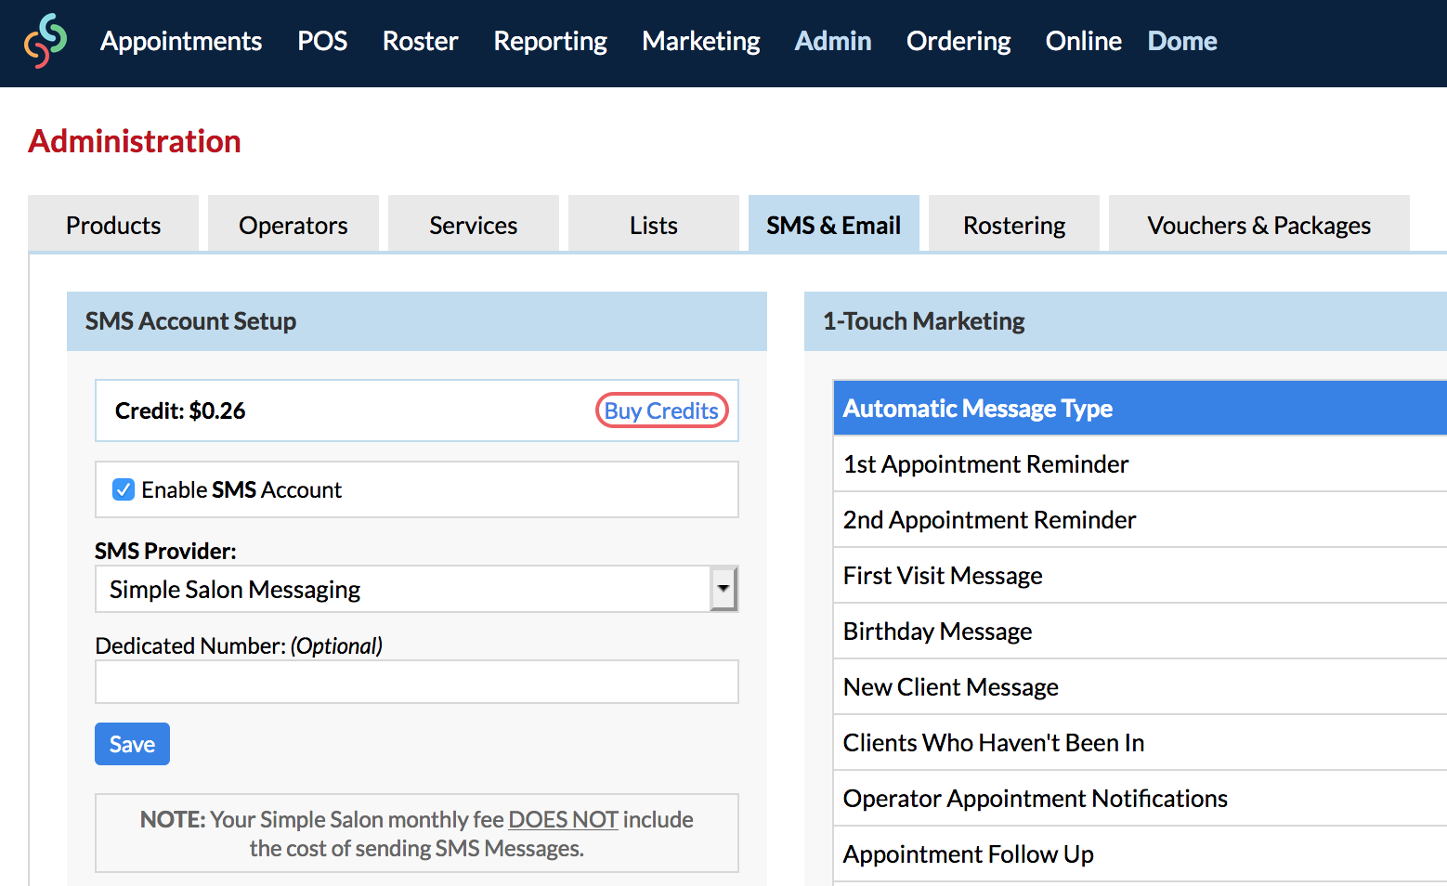Open the Operators tab

[x=293, y=225]
